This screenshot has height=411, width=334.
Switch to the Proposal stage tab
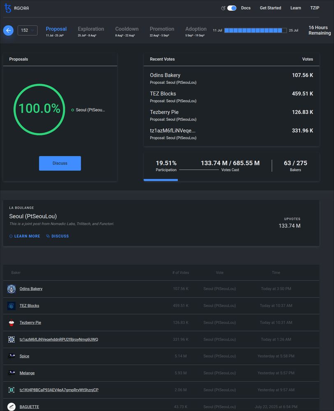[x=56, y=31]
